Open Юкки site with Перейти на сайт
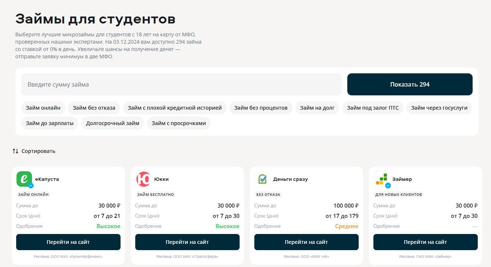 [x=187, y=242]
